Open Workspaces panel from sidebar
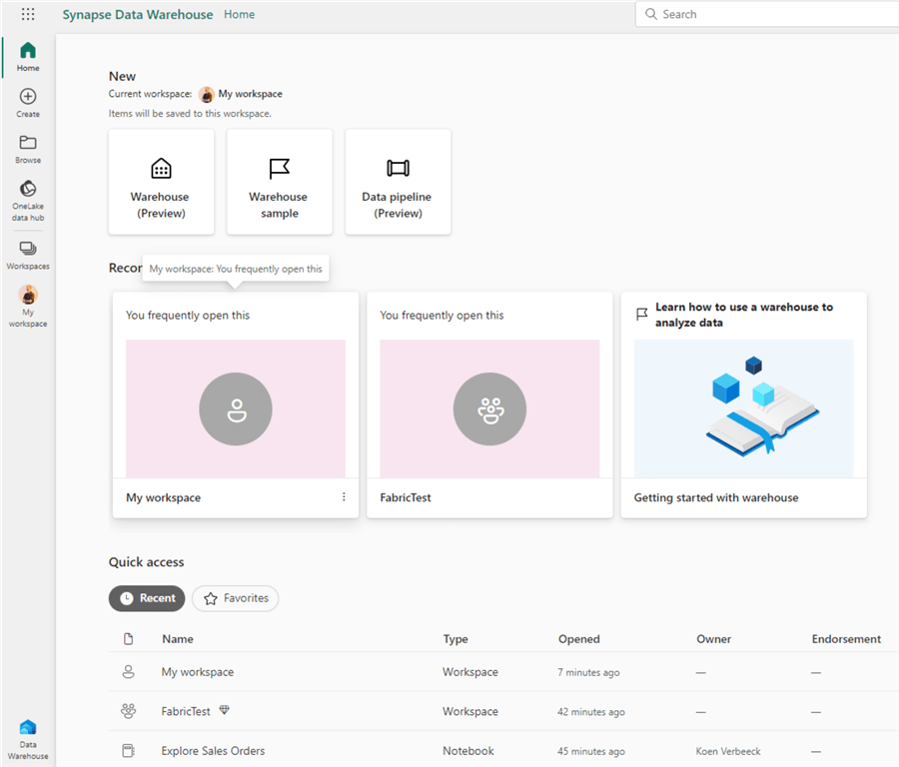Image resolution: width=899 pixels, height=767 pixels. click(28, 255)
